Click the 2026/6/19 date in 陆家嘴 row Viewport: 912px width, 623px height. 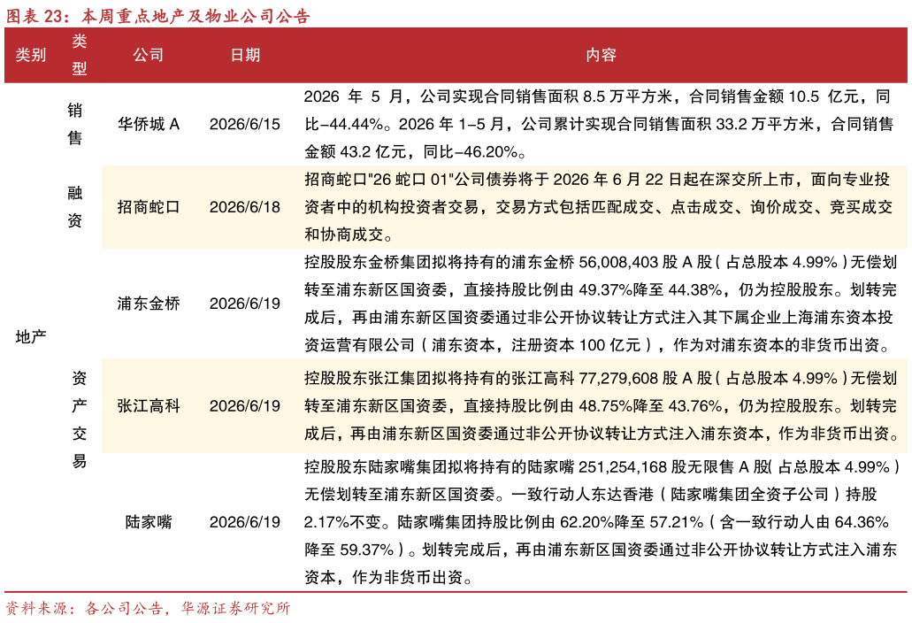click(245, 522)
